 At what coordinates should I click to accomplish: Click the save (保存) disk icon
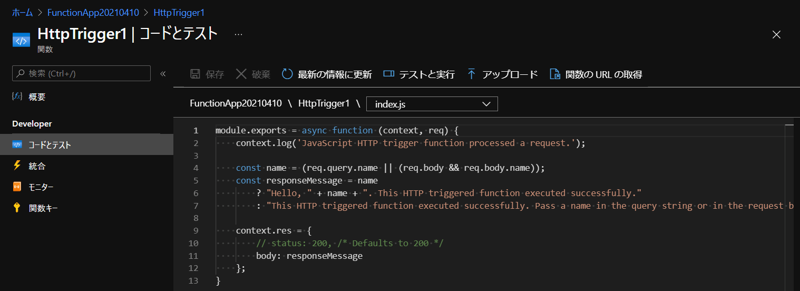(195, 74)
